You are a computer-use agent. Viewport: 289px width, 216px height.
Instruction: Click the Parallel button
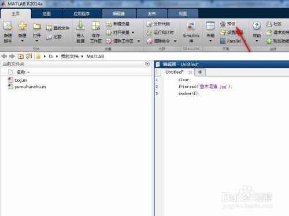pos(231,41)
